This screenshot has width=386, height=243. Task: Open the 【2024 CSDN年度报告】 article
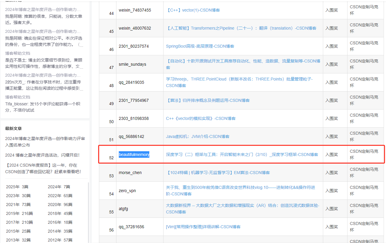[x=43, y=168]
